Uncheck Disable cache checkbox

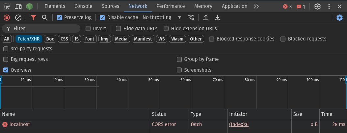[x=102, y=17]
